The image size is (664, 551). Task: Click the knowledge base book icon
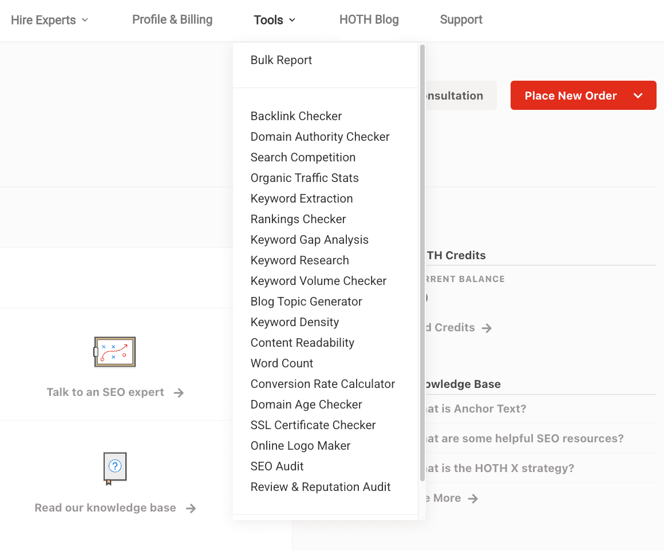[x=114, y=468]
